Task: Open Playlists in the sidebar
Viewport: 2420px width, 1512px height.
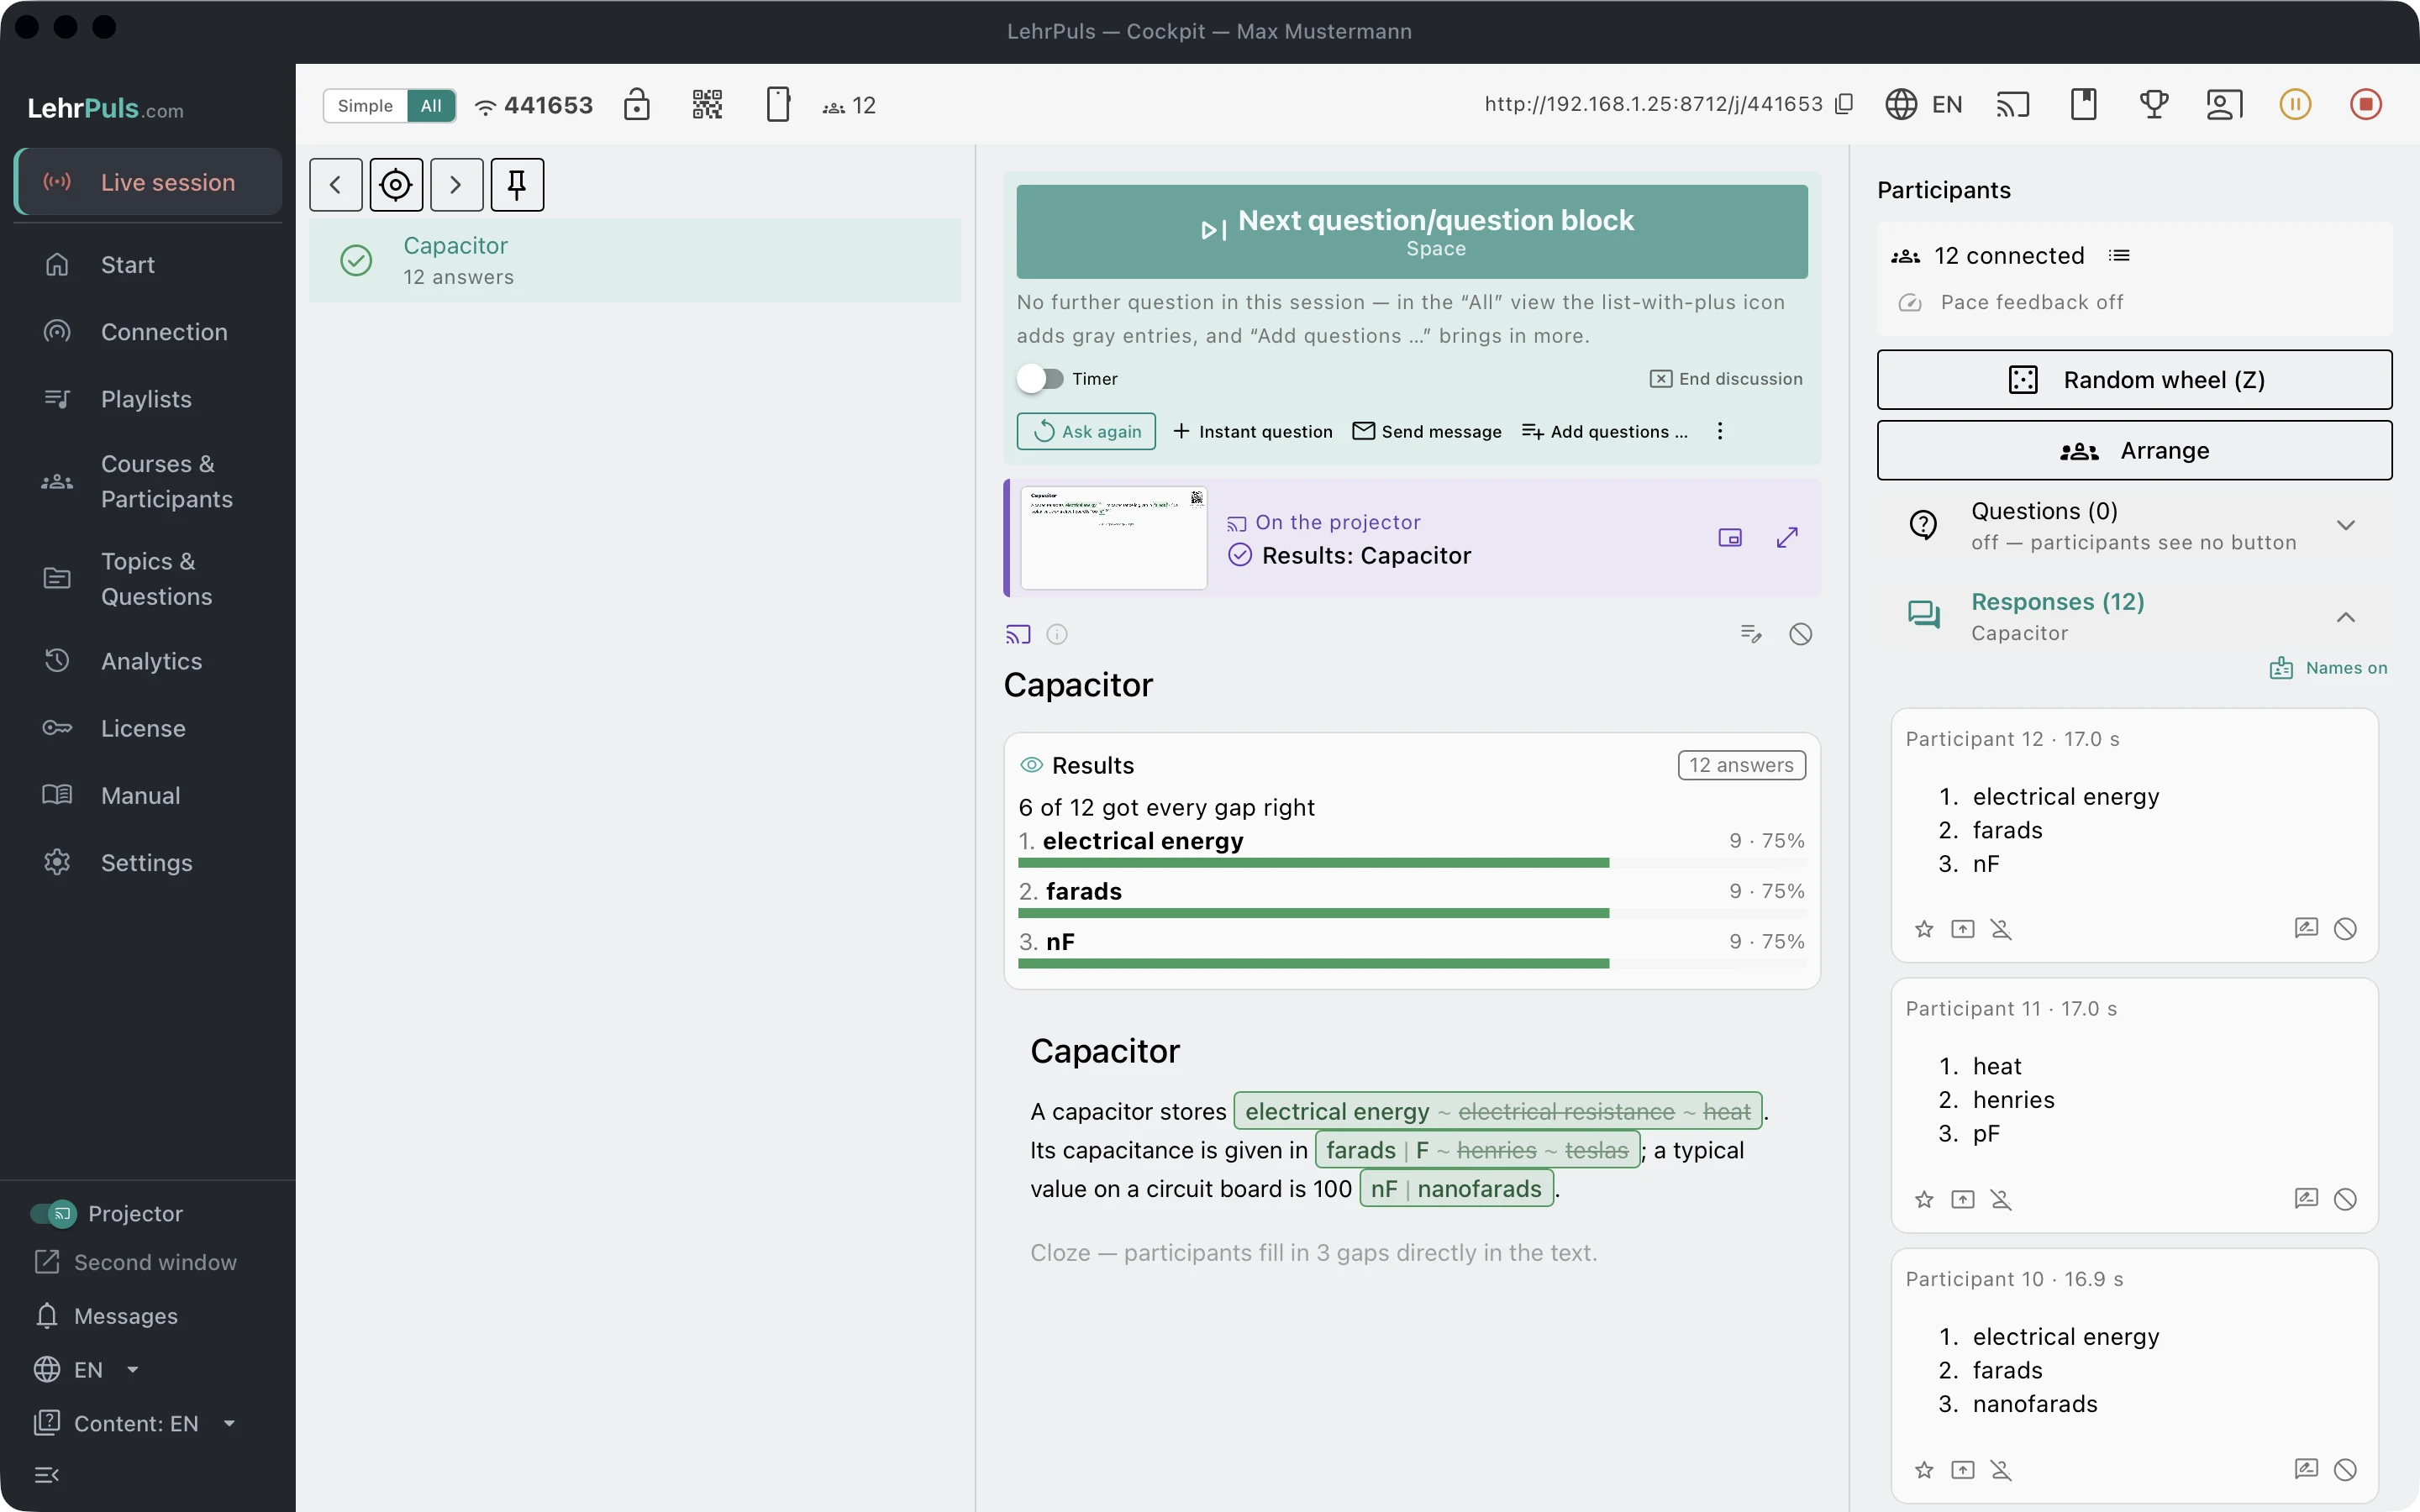Action: coord(148,399)
